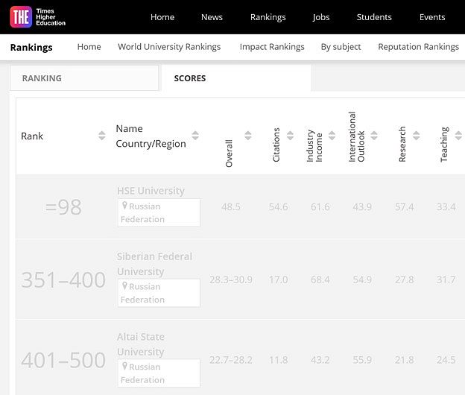This screenshot has height=395, width=465.
Task: Sort by Name Country/Region arrows
Action: (195, 136)
